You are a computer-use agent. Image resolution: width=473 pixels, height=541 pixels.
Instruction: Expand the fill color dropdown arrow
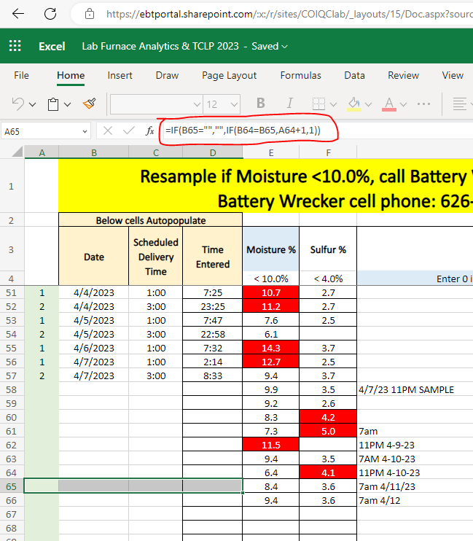(369, 104)
